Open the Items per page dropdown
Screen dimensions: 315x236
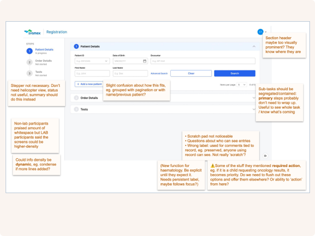[242, 85]
